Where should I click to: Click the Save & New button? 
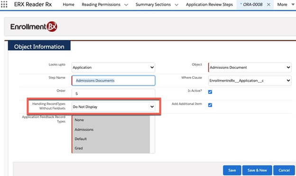[x=257, y=170]
